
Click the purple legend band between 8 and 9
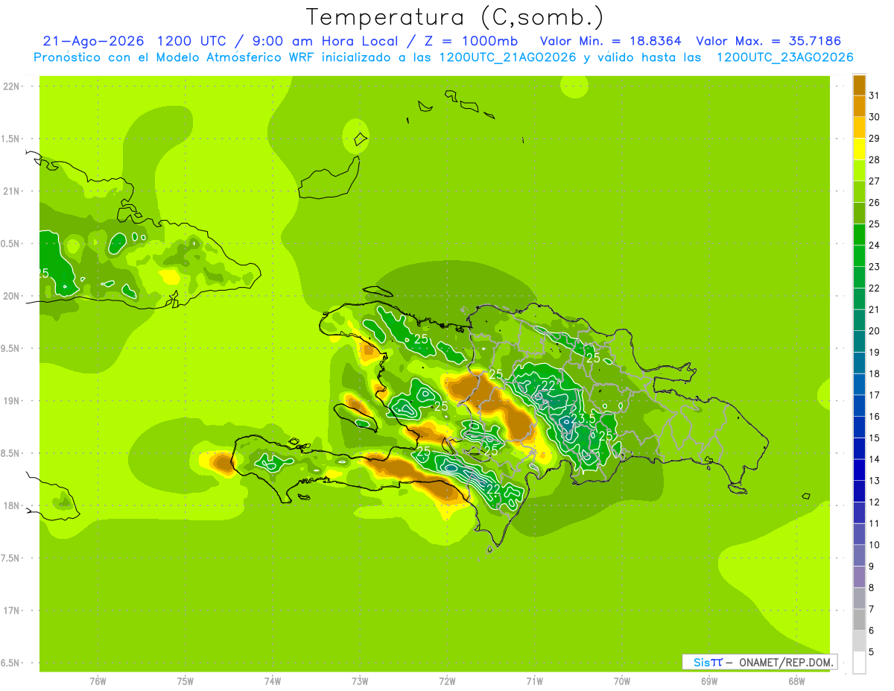[859, 577]
